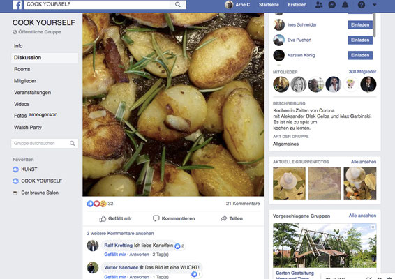Image resolution: width=395 pixels, height=279 pixels.
Task: Click magnifier icon in Gruppe durchsuchen field
Action: pyautogui.click(x=73, y=143)
